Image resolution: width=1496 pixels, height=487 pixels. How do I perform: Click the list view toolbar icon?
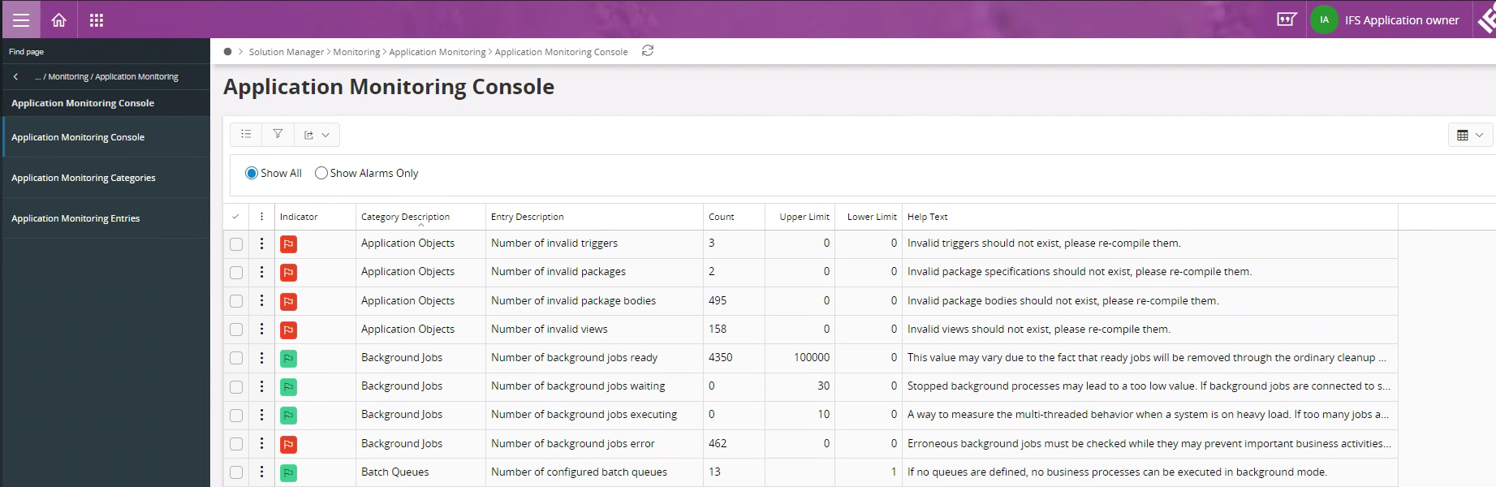[246, 134]
